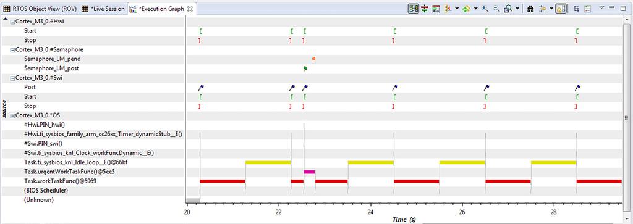Screen dimensions: 633x224
Task: Select the Clock_workFuncDynamic__E() Swi row
Action: (x=89, y=152)
